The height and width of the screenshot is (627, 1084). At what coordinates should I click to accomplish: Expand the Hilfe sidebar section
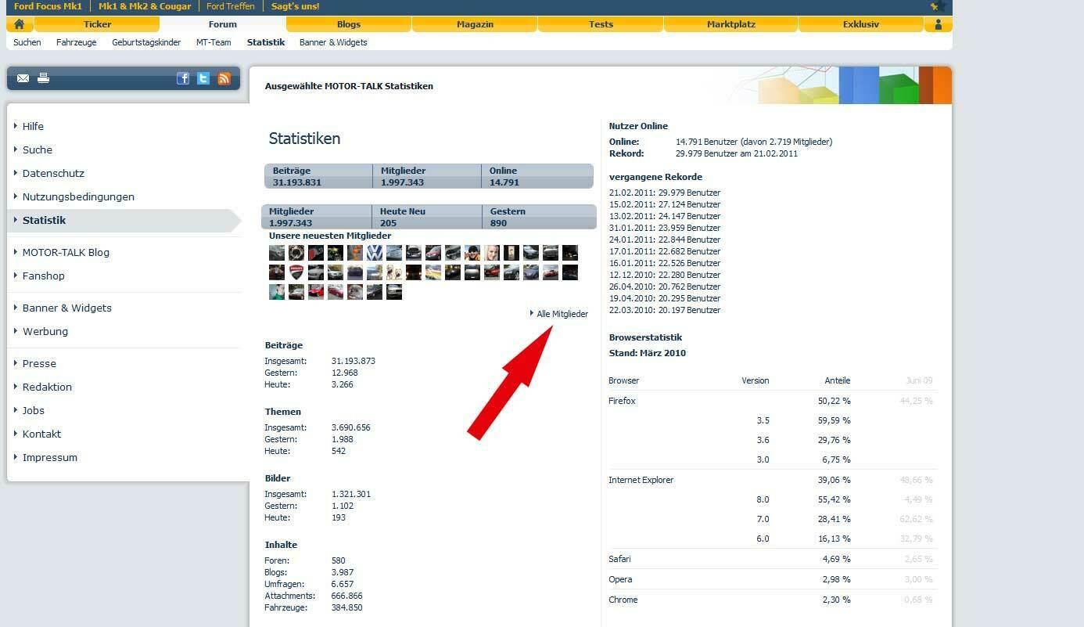click(34, 126)
